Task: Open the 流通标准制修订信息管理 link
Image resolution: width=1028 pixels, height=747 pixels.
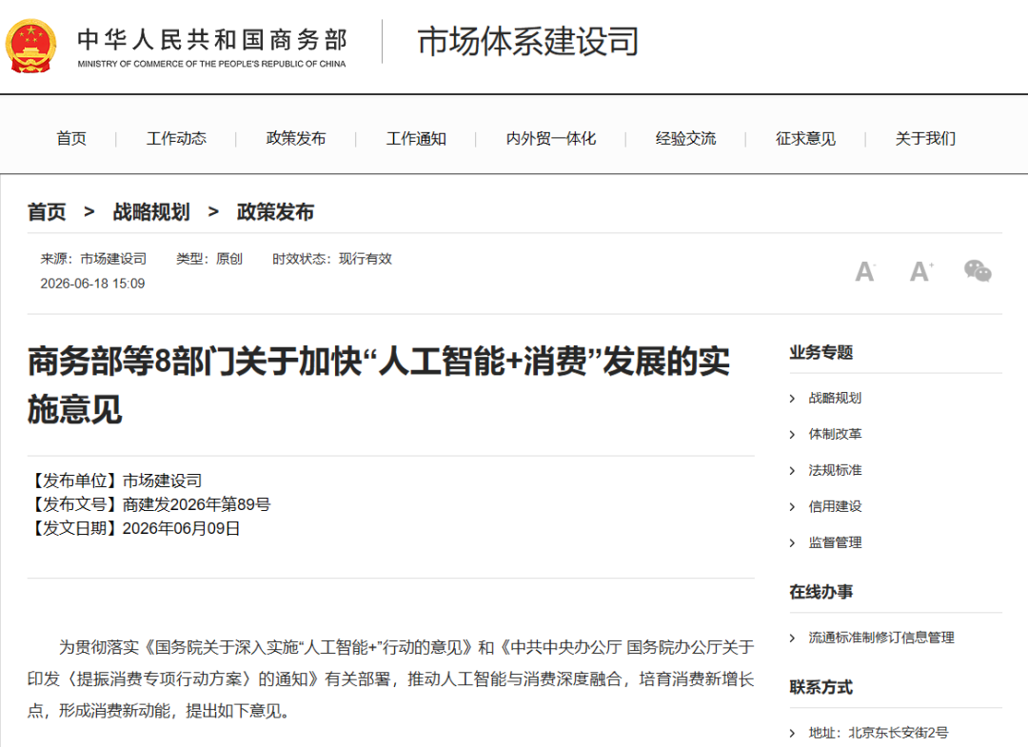Action: 881,637
